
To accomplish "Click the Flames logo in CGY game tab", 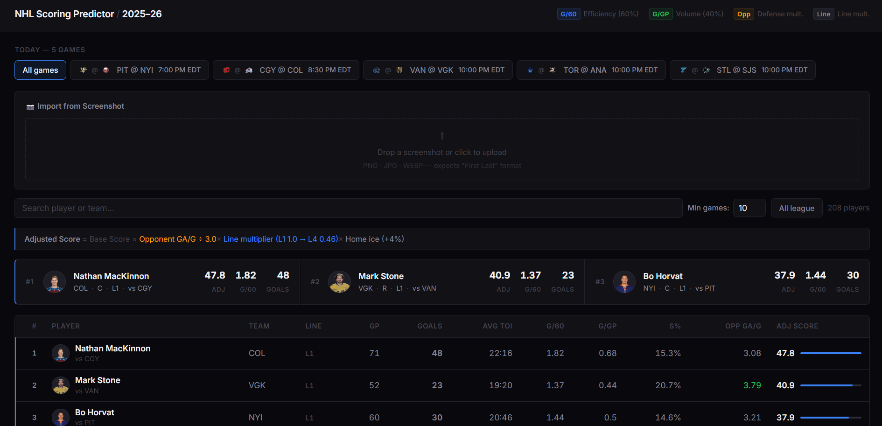I will [226, 70].
